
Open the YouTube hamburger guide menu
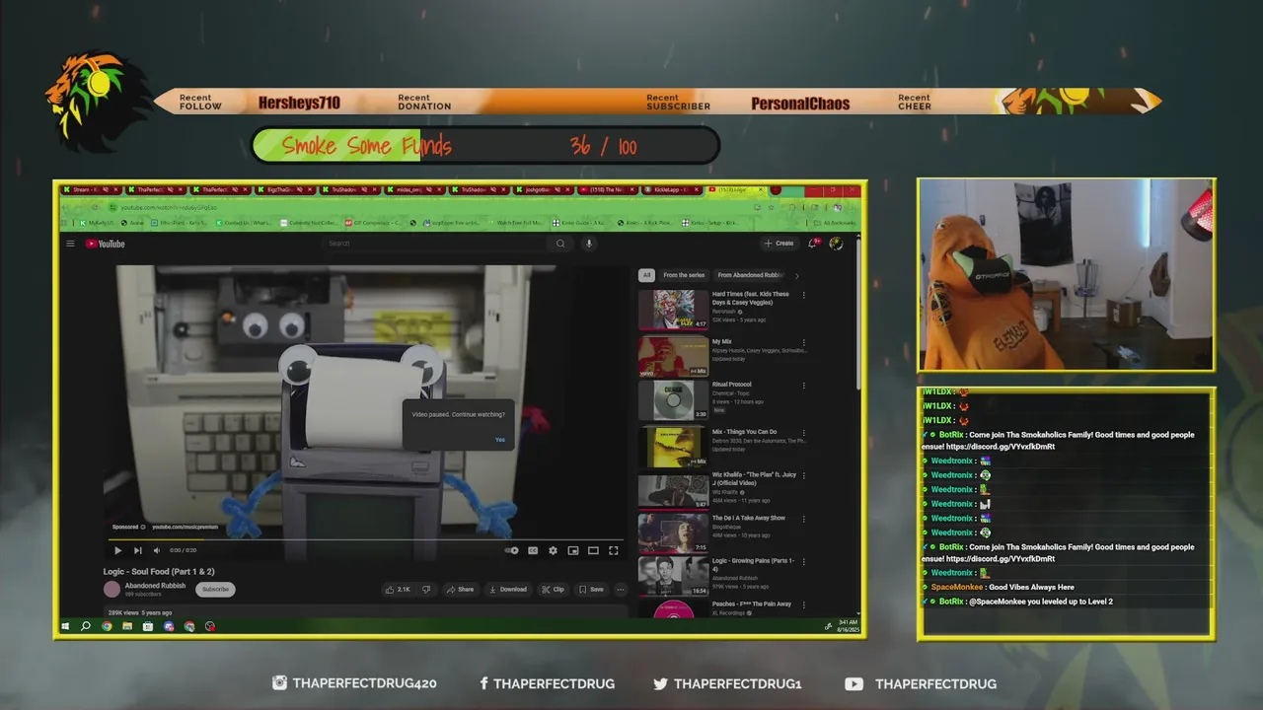[70, 244]
